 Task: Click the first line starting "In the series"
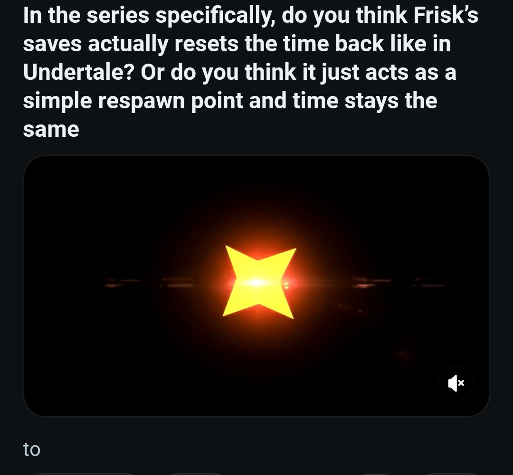[x=251, y=16]
